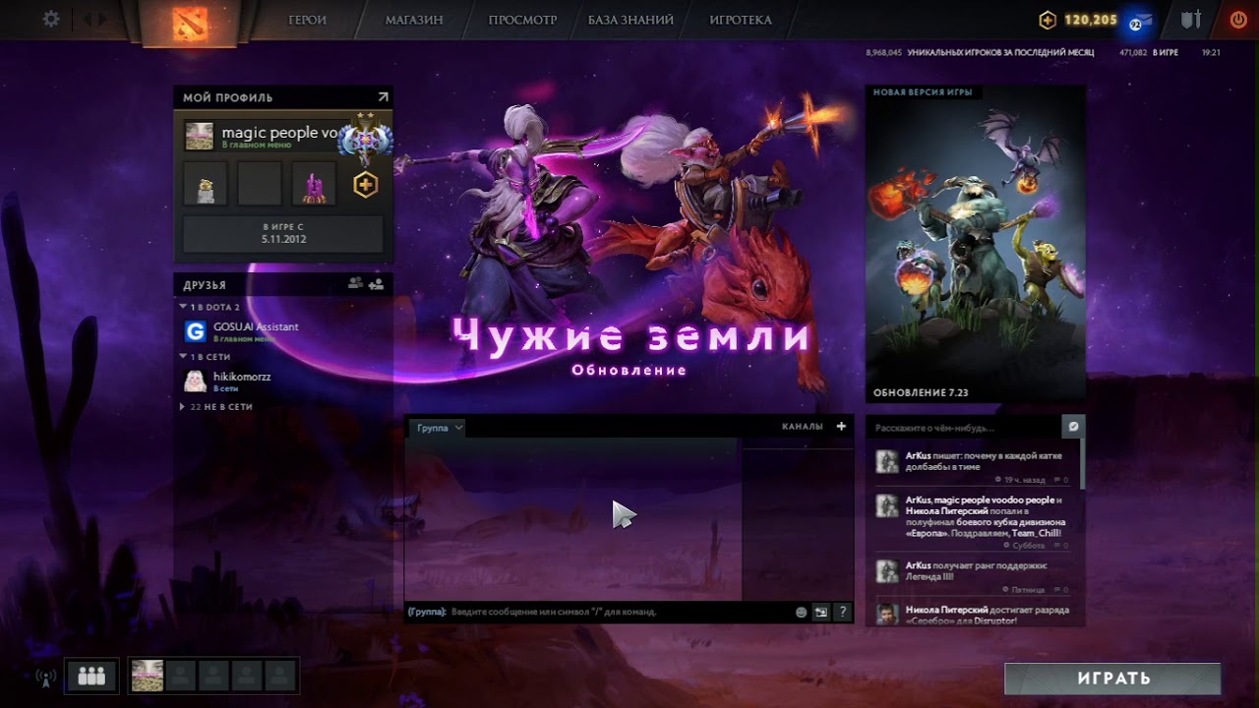Click last empty party slot
The height and width of the screenshot is (708, 1259).
coord(281,676)
